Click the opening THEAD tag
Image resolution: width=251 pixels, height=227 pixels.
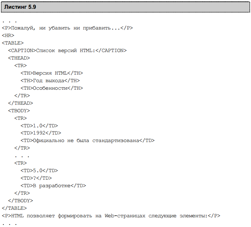click(x=19, y=58)
